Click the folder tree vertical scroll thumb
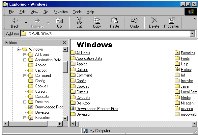Screen dimensions: 198x135 [x=65, y=67]
